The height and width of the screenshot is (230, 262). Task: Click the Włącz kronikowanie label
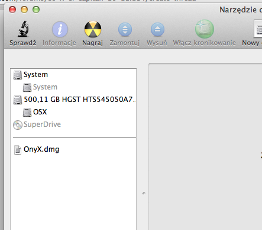(x=204, y=43)
